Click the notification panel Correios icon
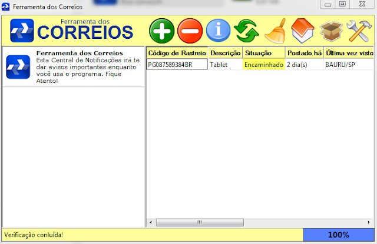Screen dimensions: 377x244 tap(18, 67)
